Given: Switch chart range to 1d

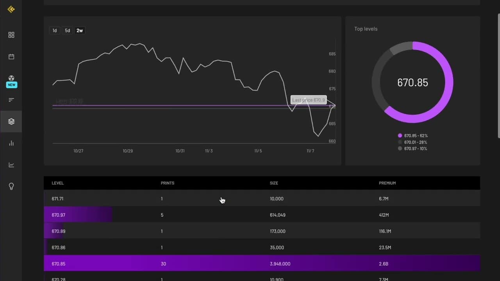Looking at the screenshot, I should point(55,30).
